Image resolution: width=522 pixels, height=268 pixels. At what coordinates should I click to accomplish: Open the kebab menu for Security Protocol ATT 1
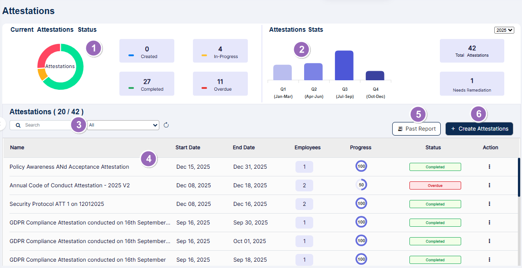(489, 204)
